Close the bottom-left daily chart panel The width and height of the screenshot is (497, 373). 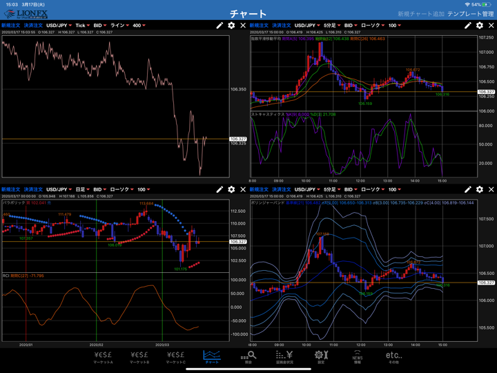243,189
